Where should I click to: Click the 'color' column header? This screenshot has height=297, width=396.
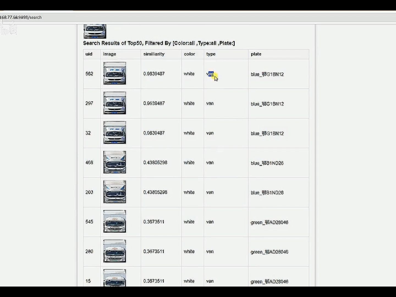pos(189,54)
